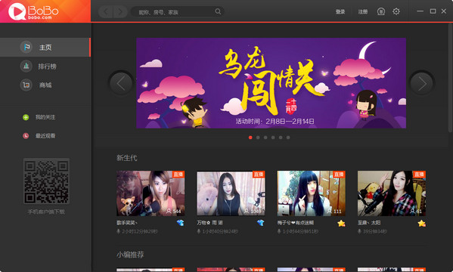
Task: Click the QR code for mobile download
Action: pos(46,181)
